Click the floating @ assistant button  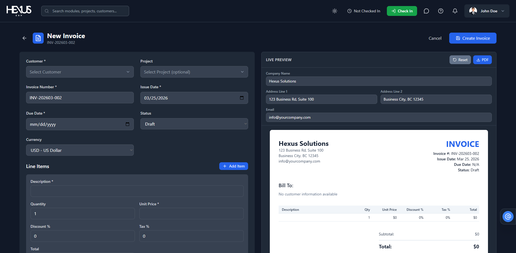coord(508,217)
